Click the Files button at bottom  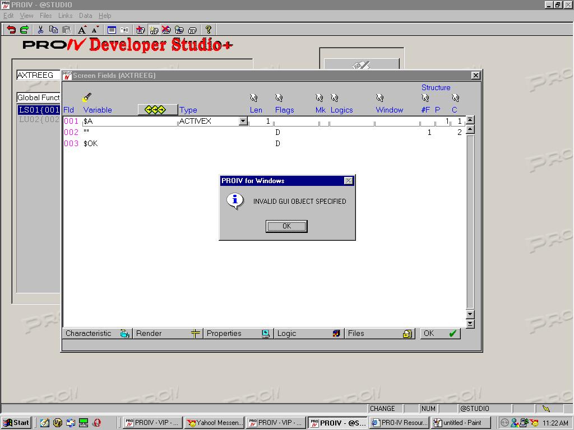click(x=380, y=334)
